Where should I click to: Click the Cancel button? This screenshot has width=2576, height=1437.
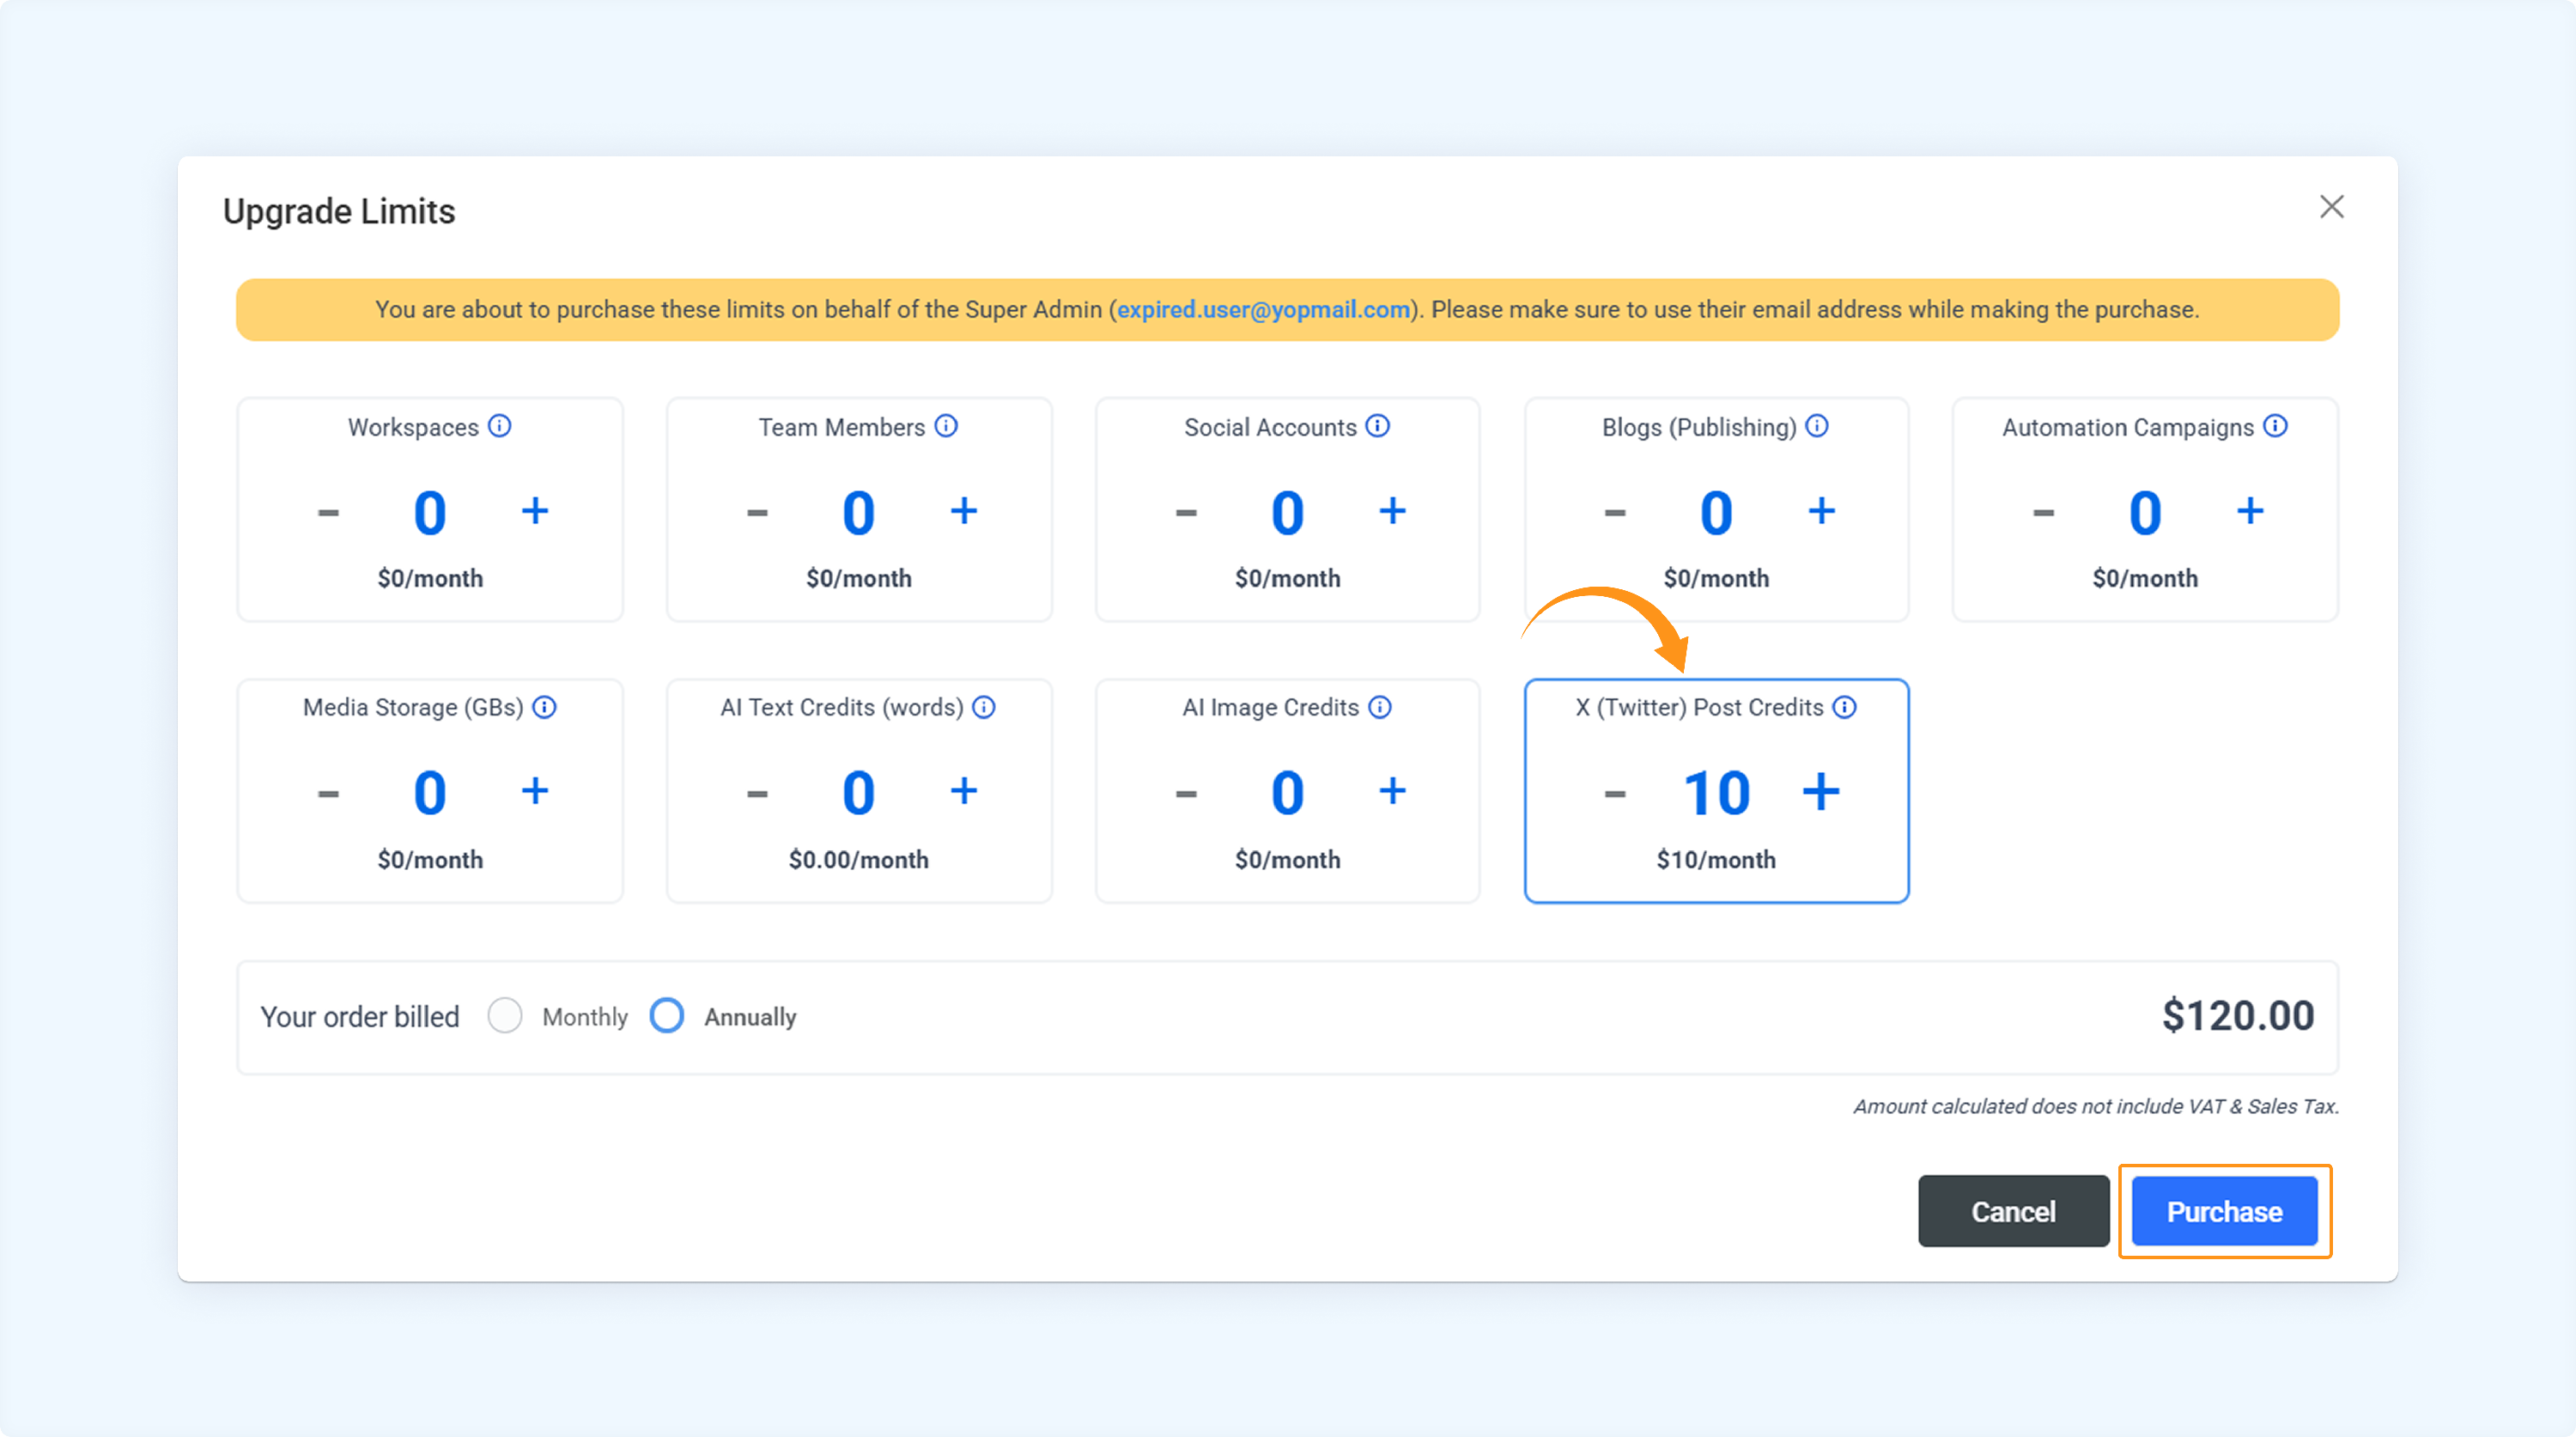click(x=2014, y=1211)
